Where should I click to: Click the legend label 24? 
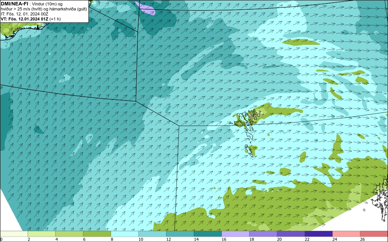[x=335, y=239]
